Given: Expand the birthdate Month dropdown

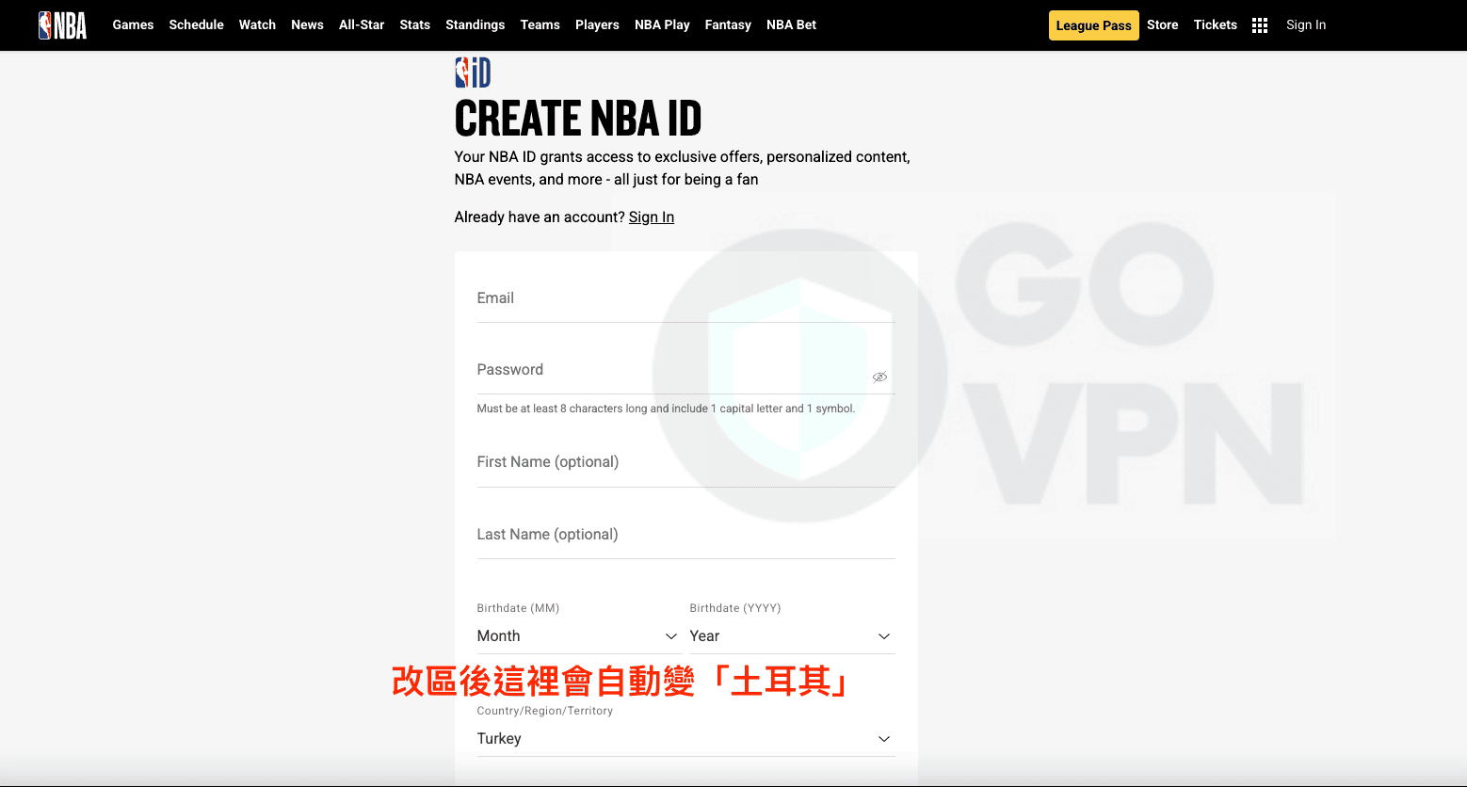Looking at the screenshot, I should [x=579, y=636].
